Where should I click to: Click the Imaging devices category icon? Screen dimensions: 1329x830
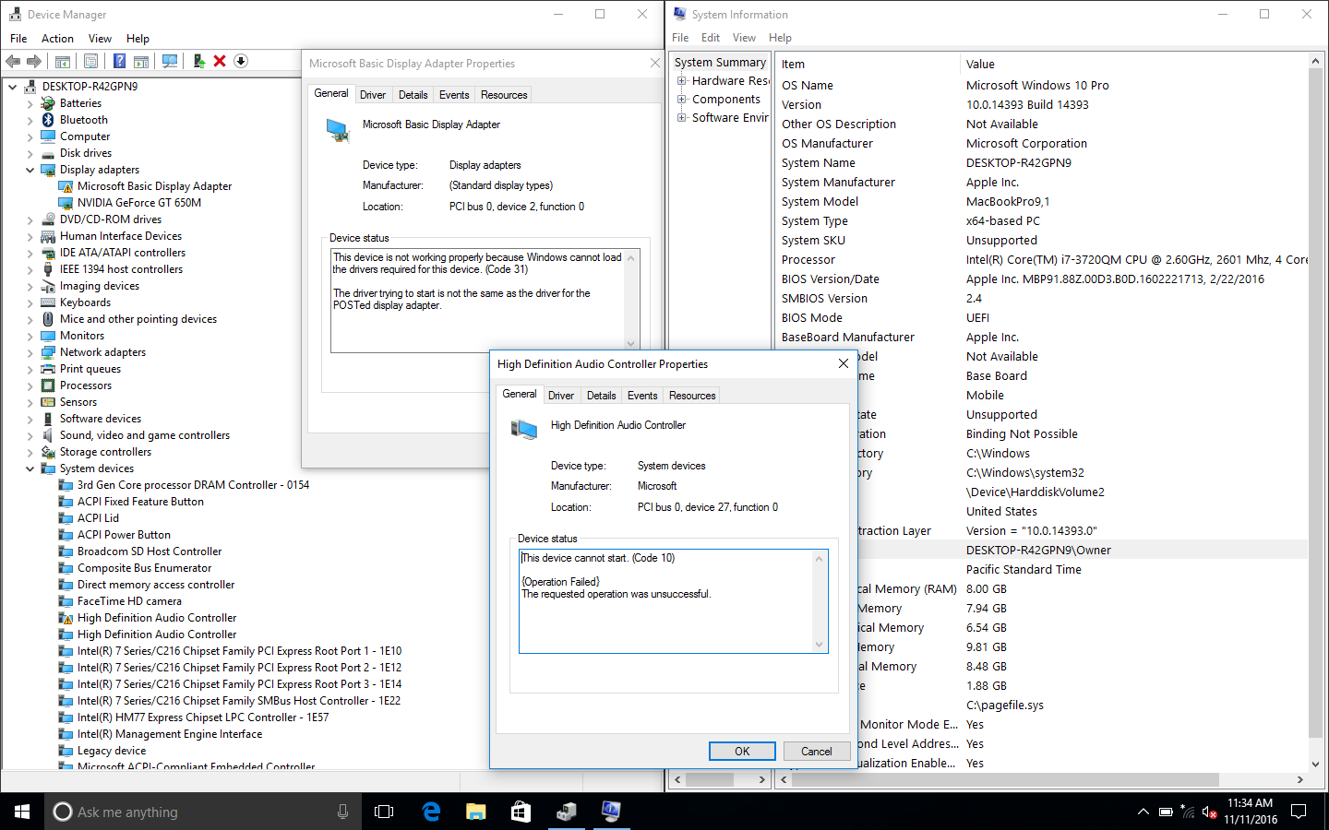point(48,286)
